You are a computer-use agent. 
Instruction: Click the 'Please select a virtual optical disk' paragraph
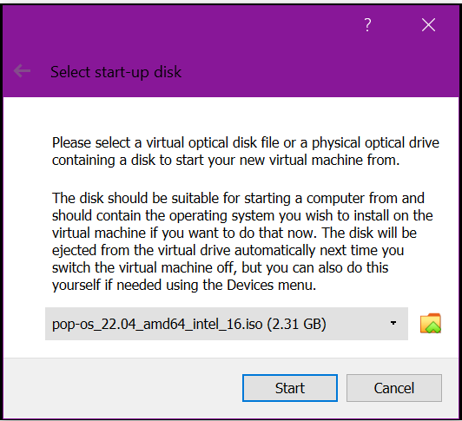(246, 151)
